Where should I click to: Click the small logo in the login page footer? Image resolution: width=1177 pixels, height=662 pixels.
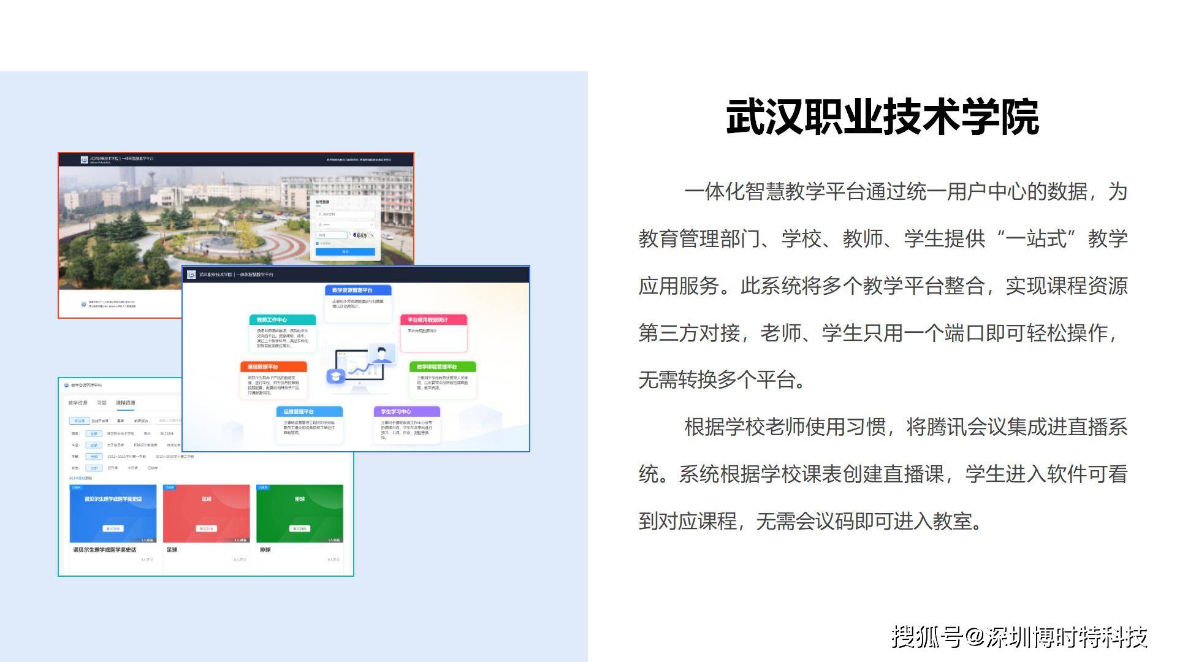(x=84, y=304)
